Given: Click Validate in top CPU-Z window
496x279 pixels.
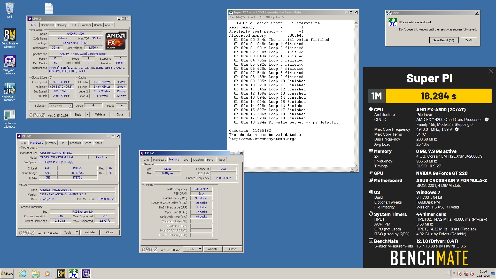Looking at the screenshot, I should (100, 114).
